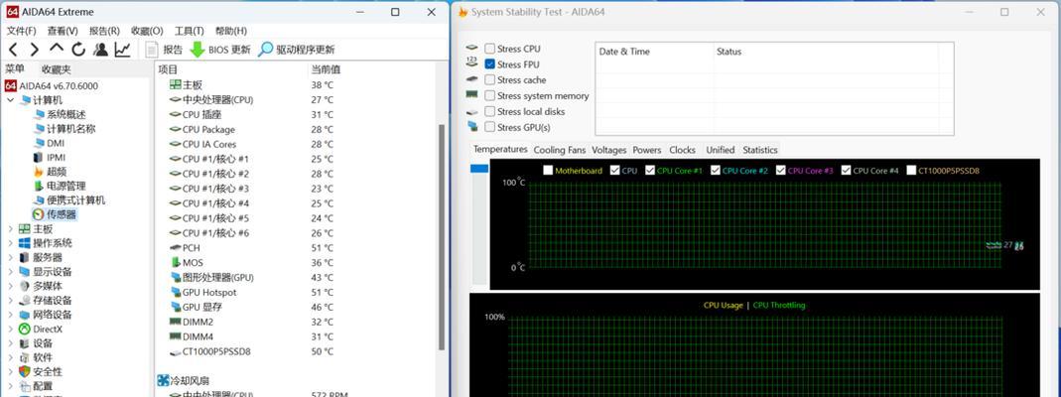Open the 文件(F) menu

(x=21, y=31)
